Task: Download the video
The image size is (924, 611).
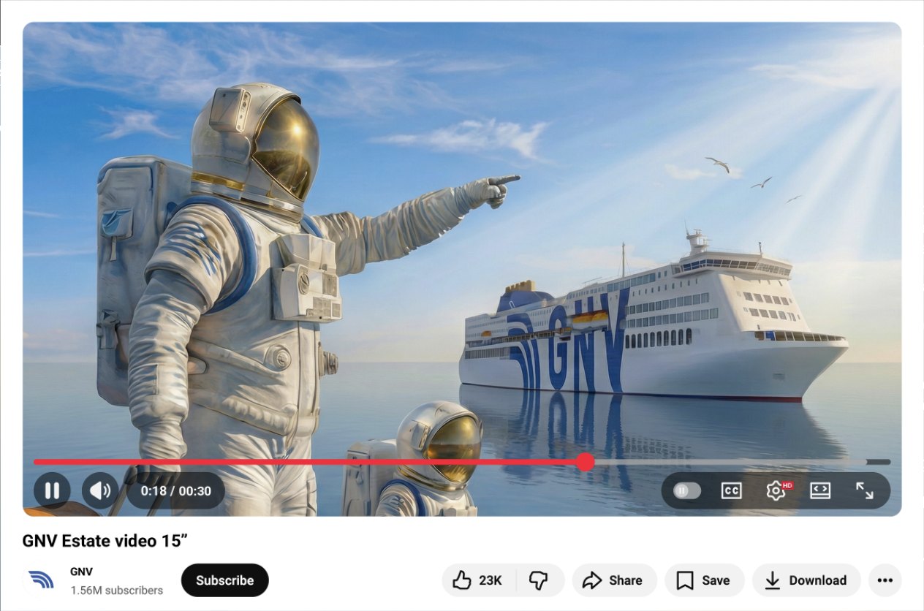Action: coord(806,580)
